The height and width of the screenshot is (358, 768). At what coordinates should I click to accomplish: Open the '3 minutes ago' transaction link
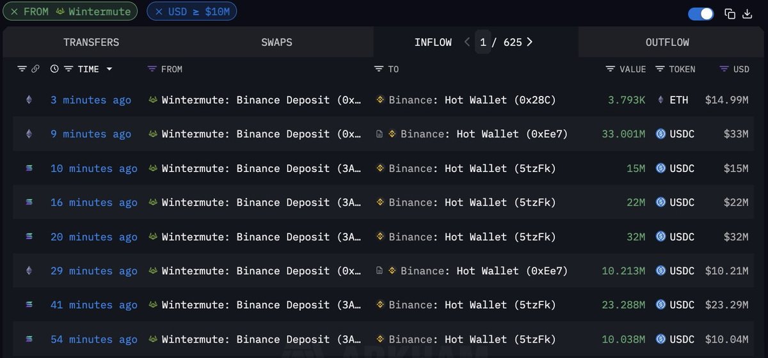point(91,100)
